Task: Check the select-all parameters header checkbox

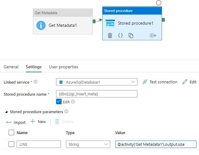Action: pos(11,133)
